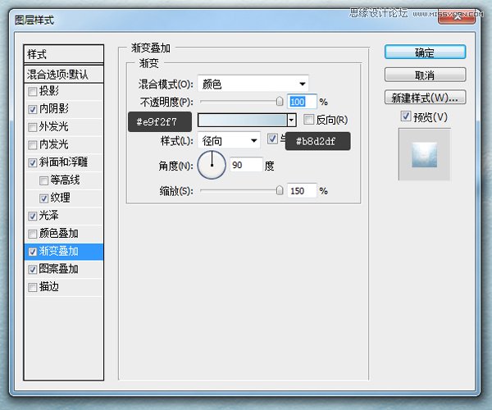Select the 颜色叠加 list entry label
The image size is (492, 410).
59,233
